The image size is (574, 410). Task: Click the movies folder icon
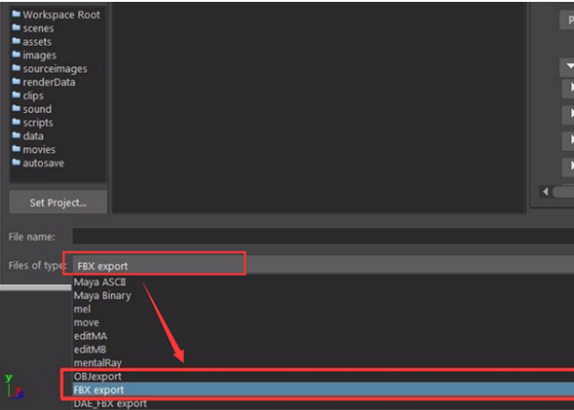click(x=16, y=148)
